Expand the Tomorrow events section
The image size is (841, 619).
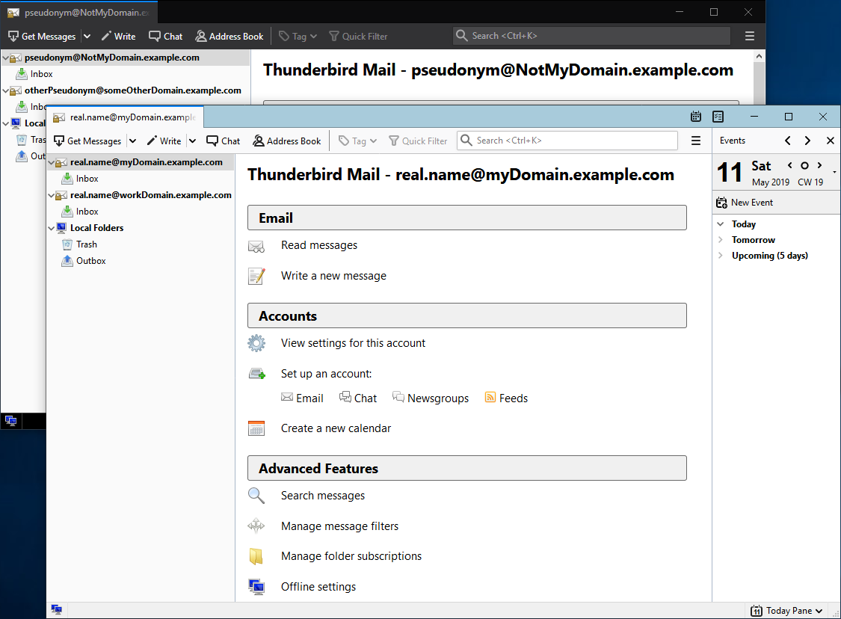pos(721,240)
